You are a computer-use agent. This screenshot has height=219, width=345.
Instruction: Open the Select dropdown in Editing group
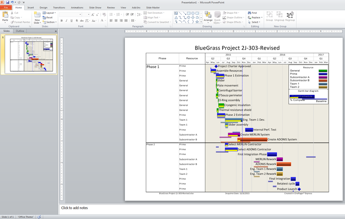pos(255,22)
